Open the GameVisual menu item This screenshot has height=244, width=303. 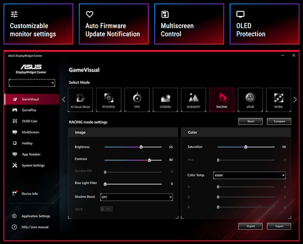point(32,100)
